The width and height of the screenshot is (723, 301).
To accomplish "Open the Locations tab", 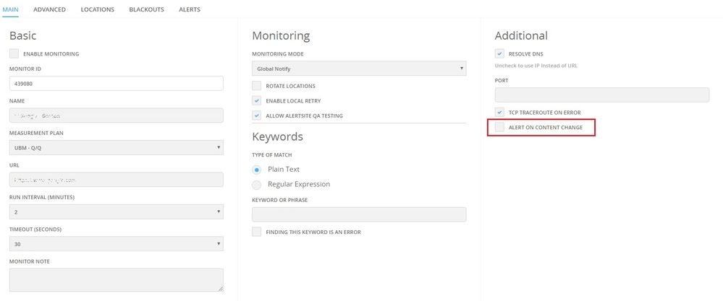I will pos(97,9).
